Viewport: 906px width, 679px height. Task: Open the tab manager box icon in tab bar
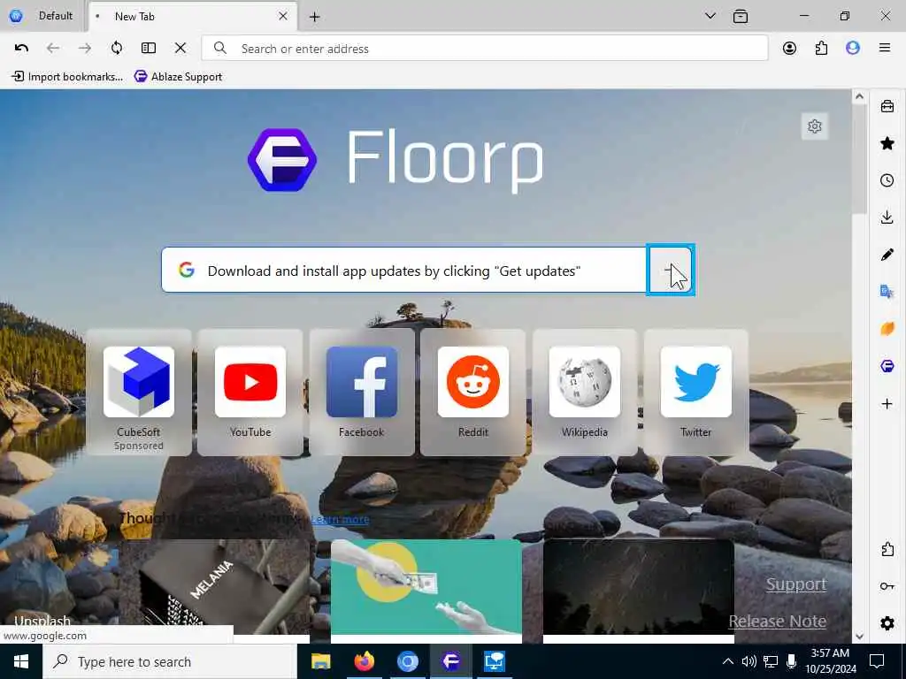[x=741, y=16]
